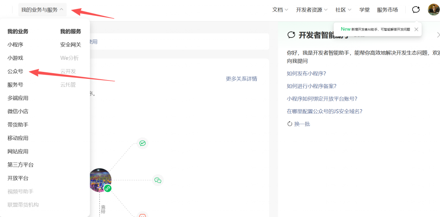Ask 在哪里配置公众号的JS安全域名? question
Image resolution: width=440 pixels, height=217 pixels.
[324, 111]
